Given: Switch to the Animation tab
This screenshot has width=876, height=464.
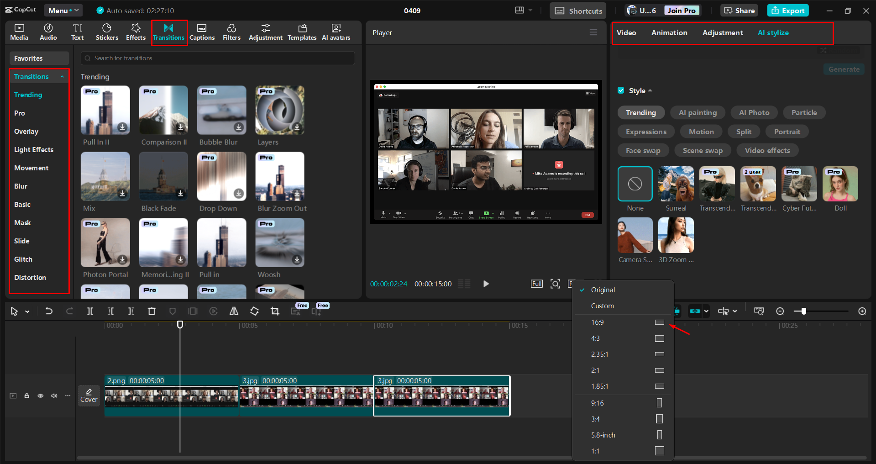Looking at the screenshot, I should [669, 32].
